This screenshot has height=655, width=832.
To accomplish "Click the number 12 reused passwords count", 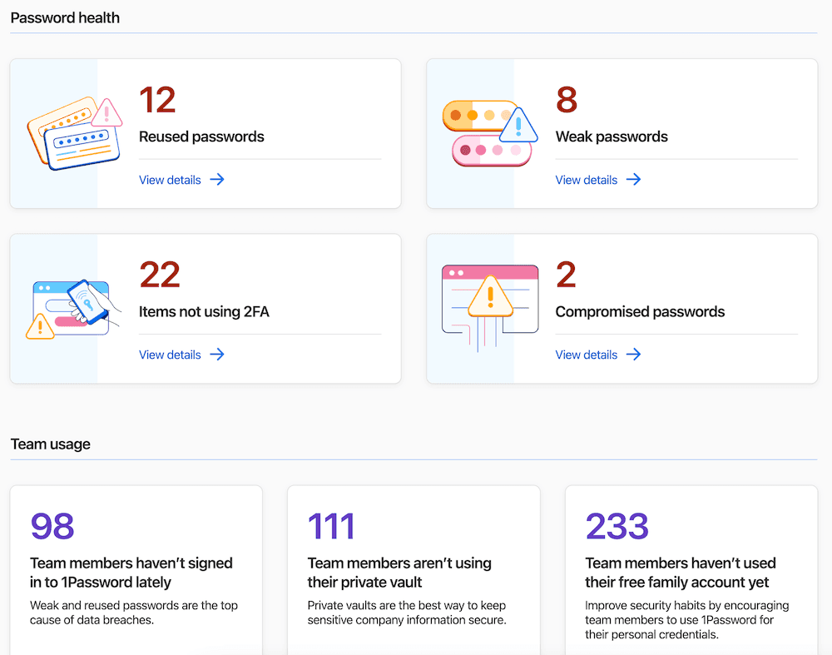I will point(157,100).
